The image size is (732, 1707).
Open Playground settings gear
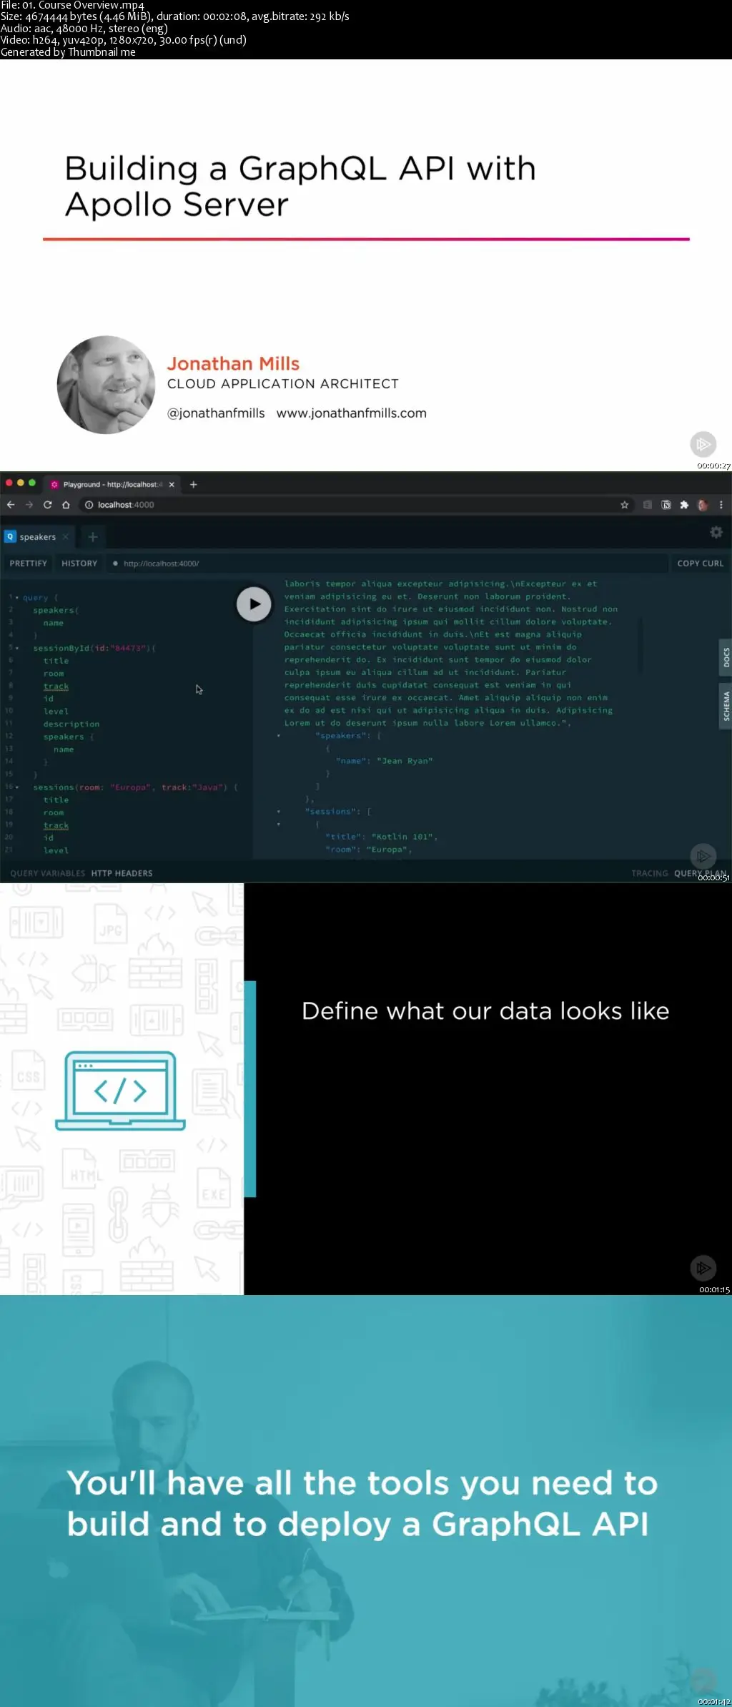pyautogui.click(x=716, y=532)
